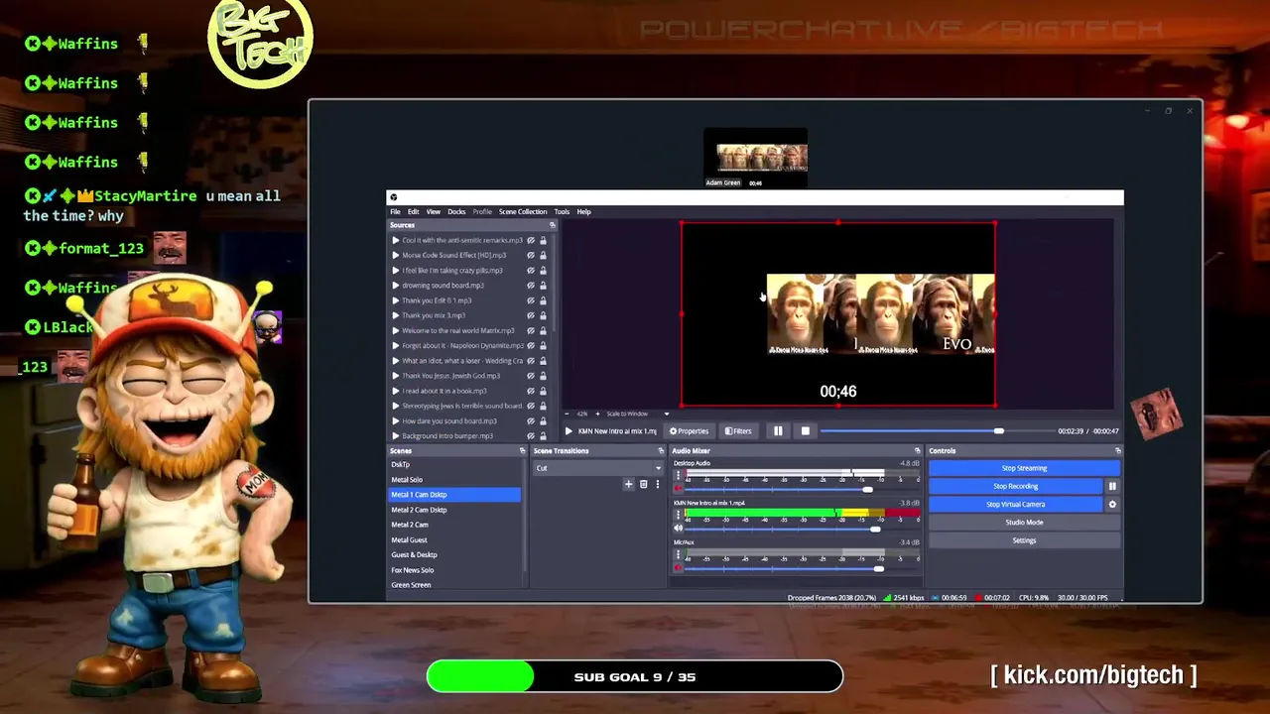Viewport: 1270px width, 714px height.
Task: Open OBS Settings from Controls
Action: pos(1024,540)
